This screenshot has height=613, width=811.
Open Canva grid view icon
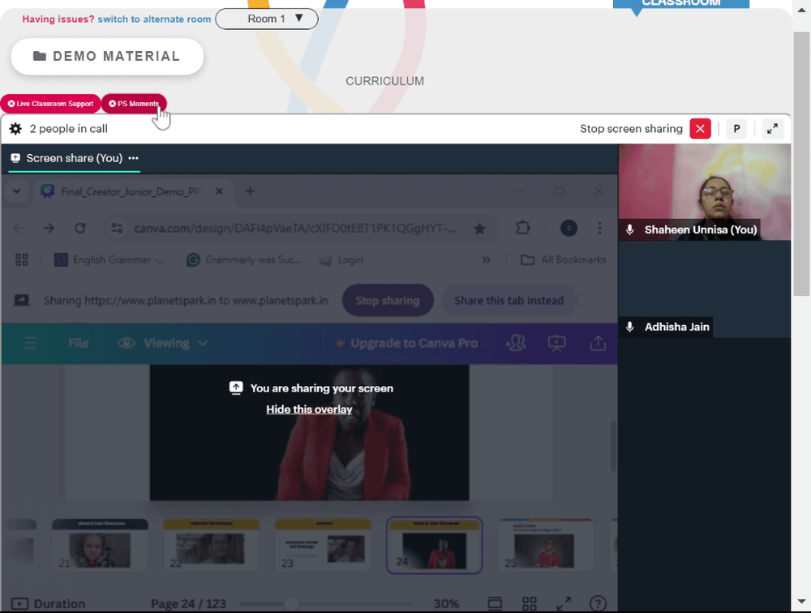tap(529, 603)
